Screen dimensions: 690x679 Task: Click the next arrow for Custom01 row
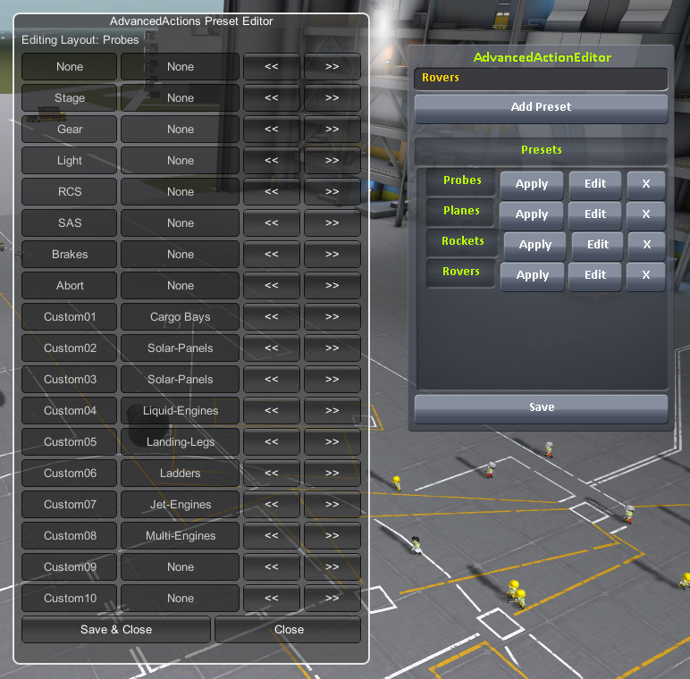coord(332,317)
